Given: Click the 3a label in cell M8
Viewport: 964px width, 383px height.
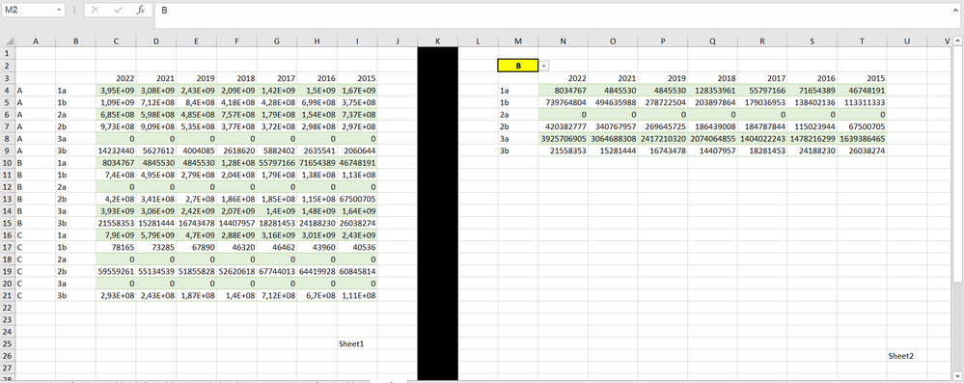Looking at the screenshot, I should (517, 139).
